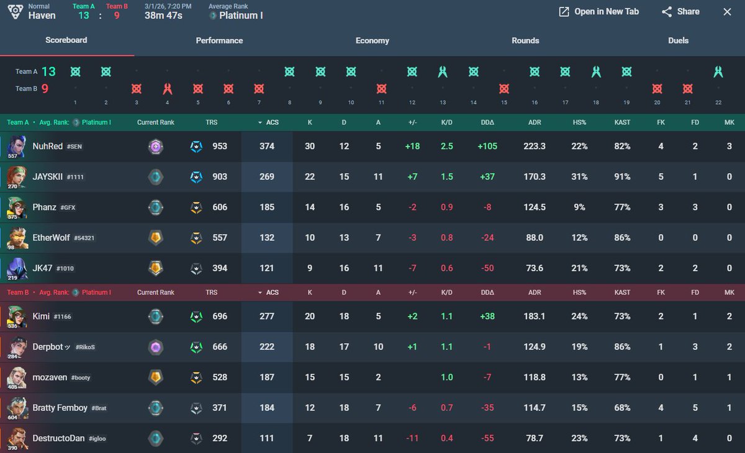Click Team A HS% column header
The image size is (745, 453).
[x=580, y=122]
